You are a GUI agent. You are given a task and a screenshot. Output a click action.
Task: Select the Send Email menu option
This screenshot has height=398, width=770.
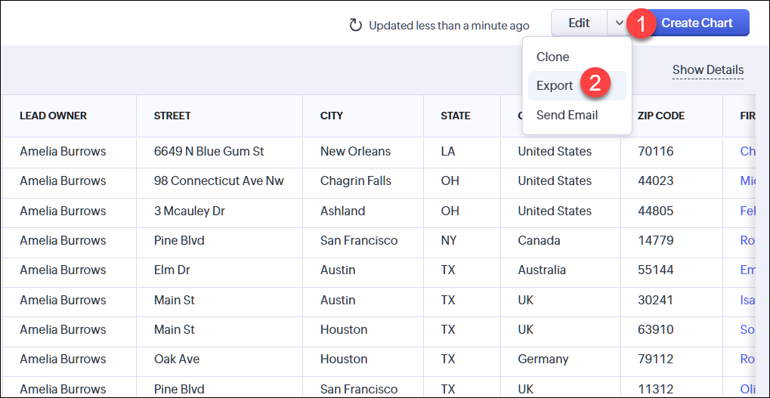pyautogui.click(x=567, y=115)
